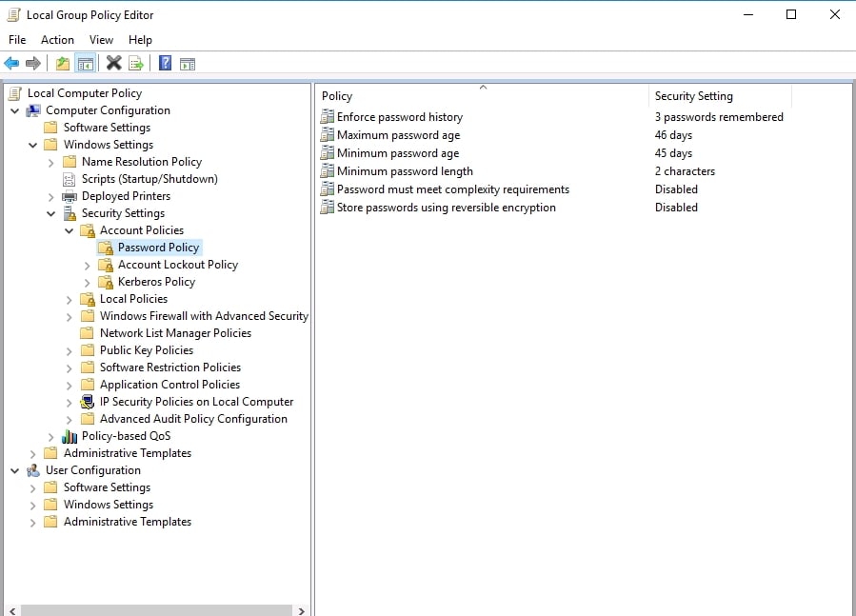The width and height of the screenshot is (856, 616).
Task: Open the Action menu
Action: click(57, 40)
